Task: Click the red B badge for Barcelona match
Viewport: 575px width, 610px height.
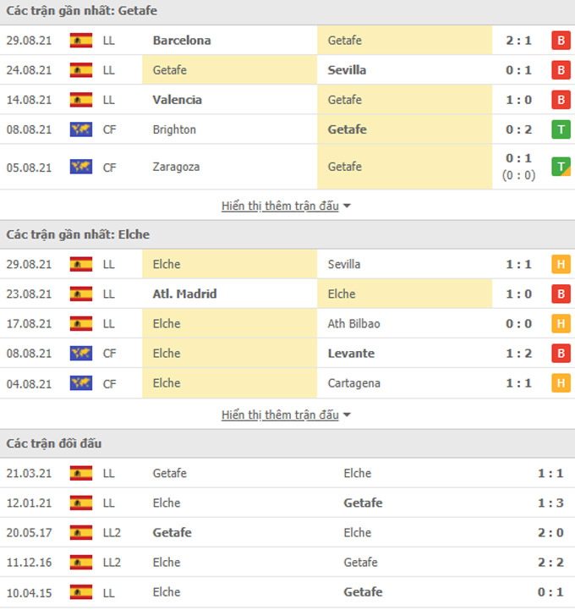Action: point(561,41)
